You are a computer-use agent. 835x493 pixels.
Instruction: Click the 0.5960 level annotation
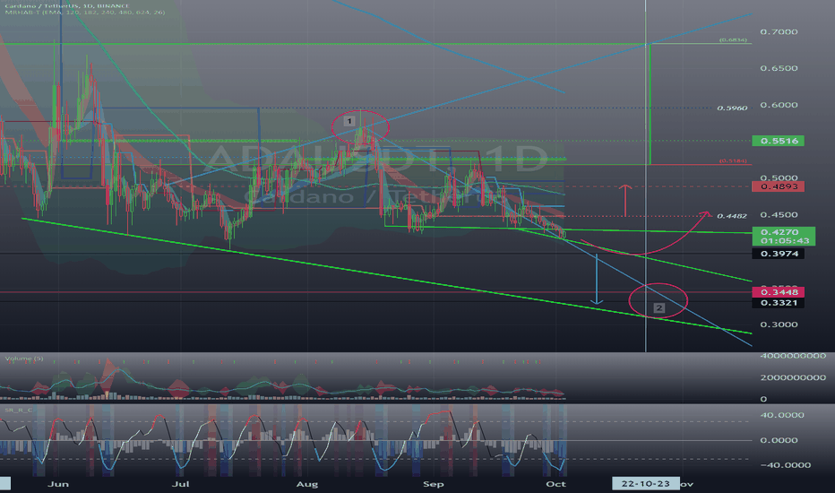pos(732,108)
